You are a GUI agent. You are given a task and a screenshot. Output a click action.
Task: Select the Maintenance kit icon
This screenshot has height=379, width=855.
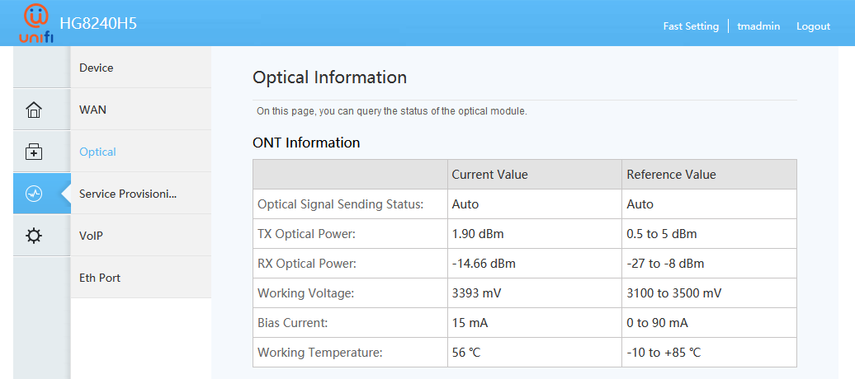[34, 152]
